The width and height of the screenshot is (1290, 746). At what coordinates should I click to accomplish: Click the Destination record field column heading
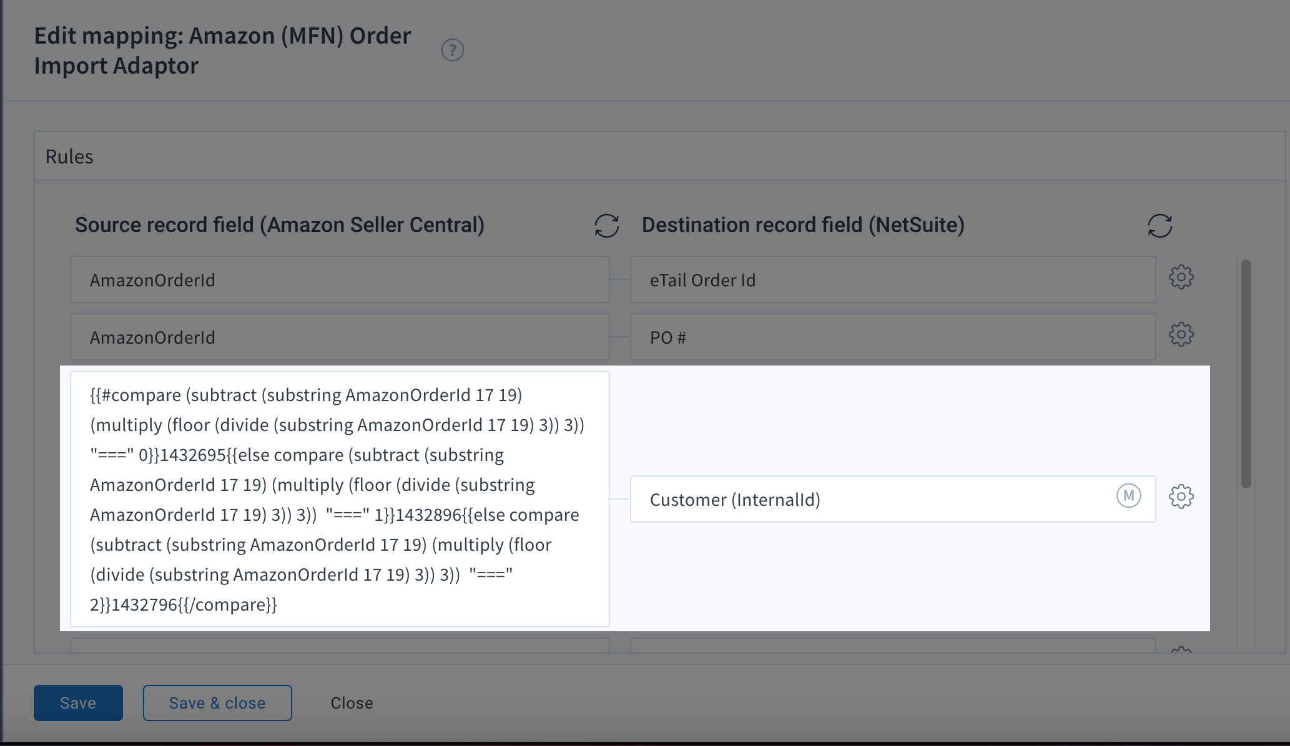click(x=803, y=225)
